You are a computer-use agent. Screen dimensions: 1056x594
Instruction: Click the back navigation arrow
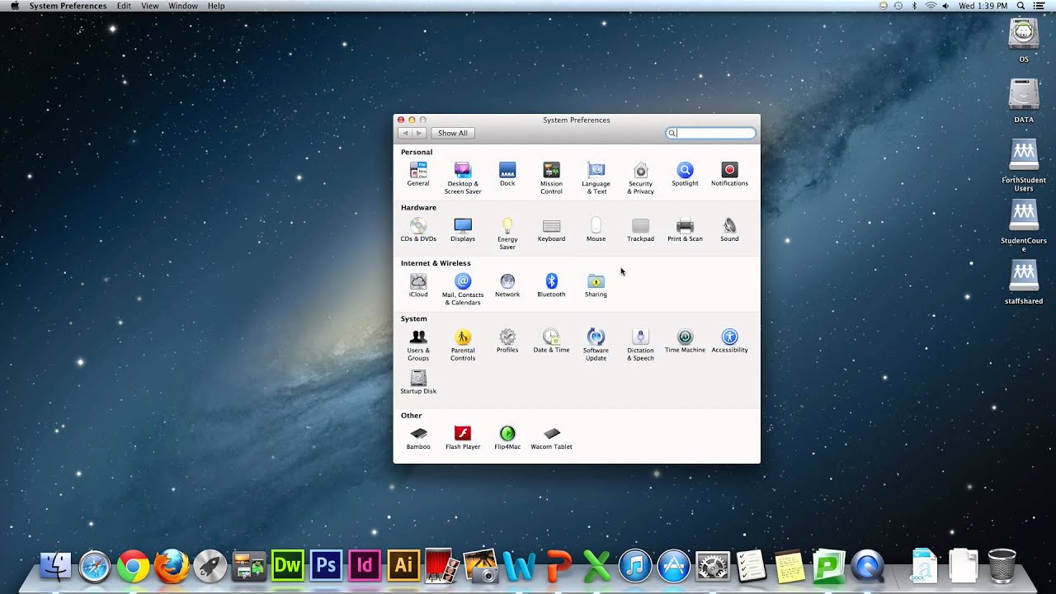tap(404, 133)
